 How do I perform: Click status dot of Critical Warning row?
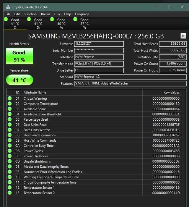[10, 98]
